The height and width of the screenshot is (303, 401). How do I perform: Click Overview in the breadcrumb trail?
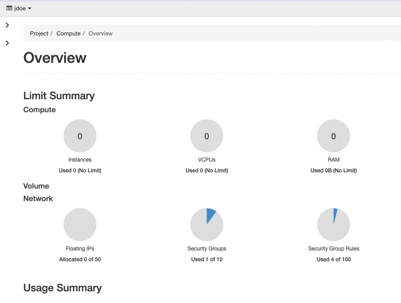(100, 33)
